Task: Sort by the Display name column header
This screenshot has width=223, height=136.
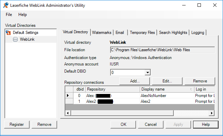Action: [x=167, y=89]
